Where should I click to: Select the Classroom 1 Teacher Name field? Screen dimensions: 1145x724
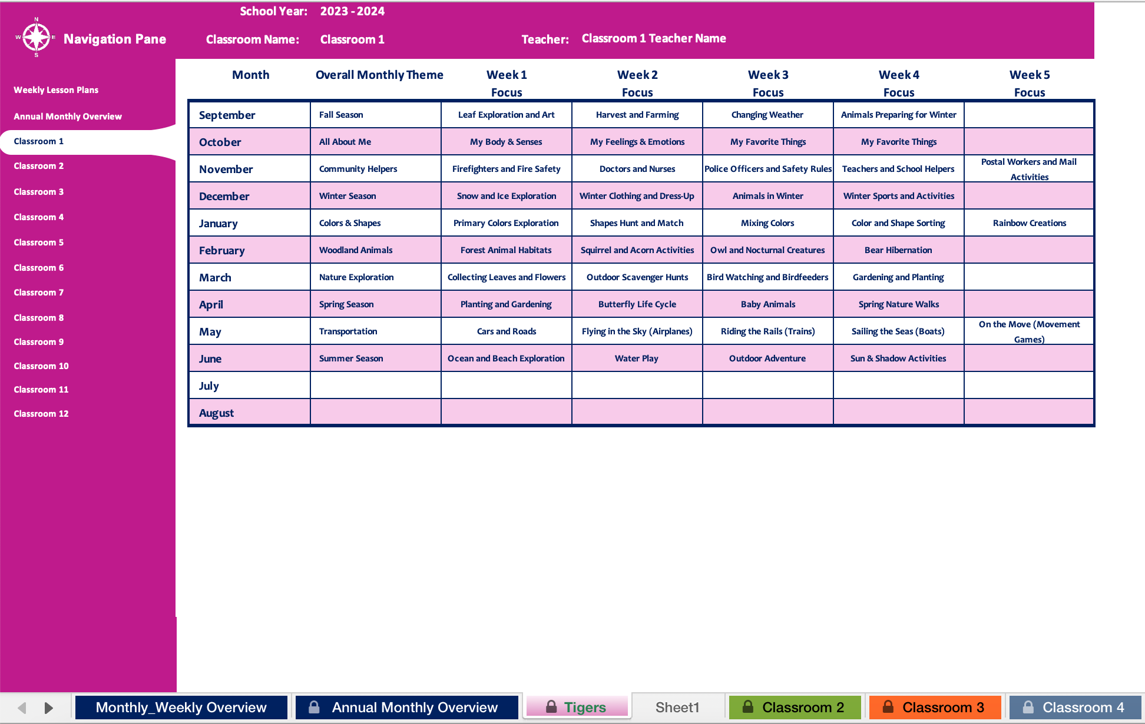pos(654,39)
